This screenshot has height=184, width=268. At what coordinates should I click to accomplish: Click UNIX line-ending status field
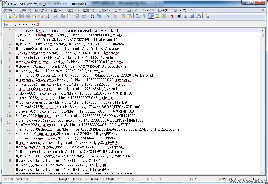193,179
